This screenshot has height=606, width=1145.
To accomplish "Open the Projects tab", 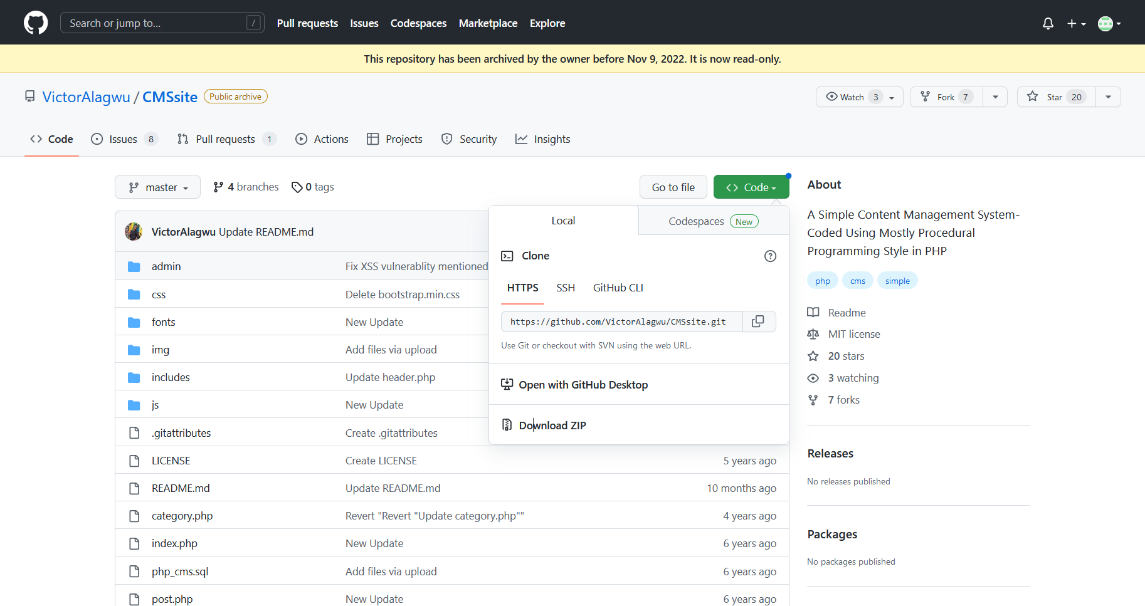I will pyautogui.click(x=394, y=139).
